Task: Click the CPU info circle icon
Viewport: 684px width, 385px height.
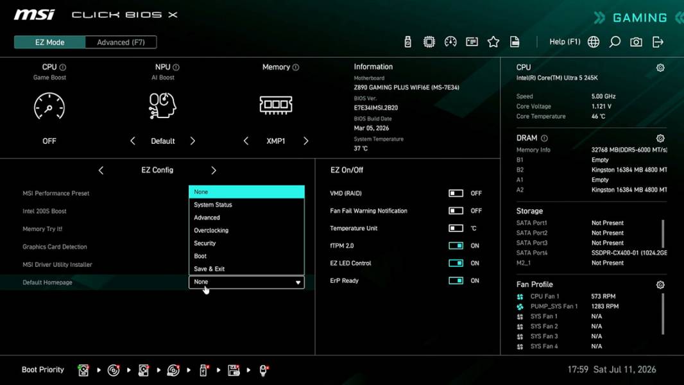Action: 63,67
